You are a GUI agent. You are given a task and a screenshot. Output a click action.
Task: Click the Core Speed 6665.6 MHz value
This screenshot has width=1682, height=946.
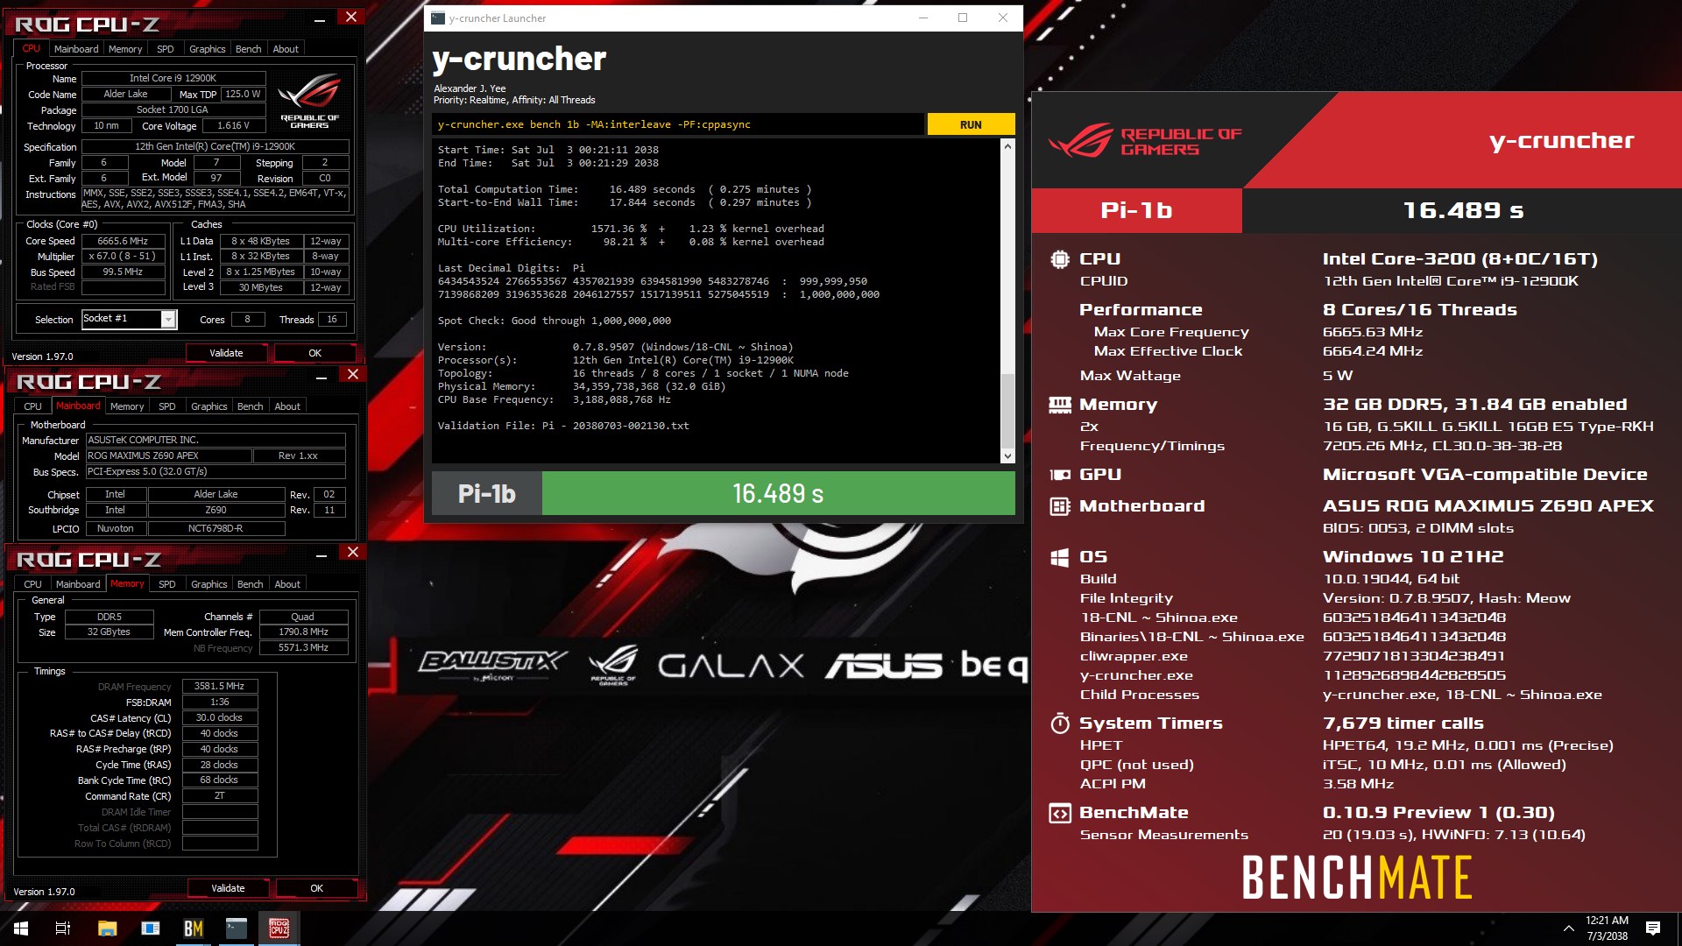123,241
